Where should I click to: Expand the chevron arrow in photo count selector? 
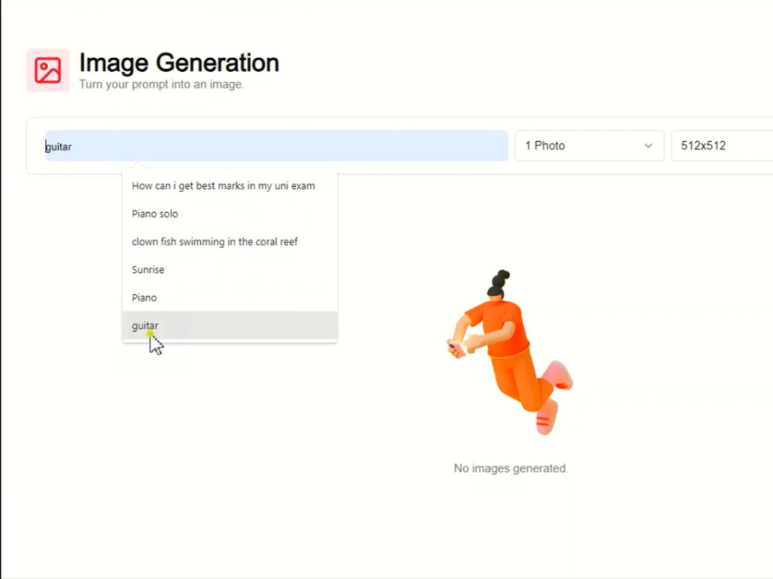[x=649, y=145]
